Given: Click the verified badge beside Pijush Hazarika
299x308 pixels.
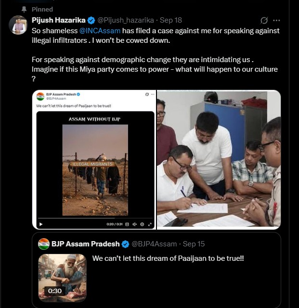Looking at the screenshot, I should pos(91,20).
